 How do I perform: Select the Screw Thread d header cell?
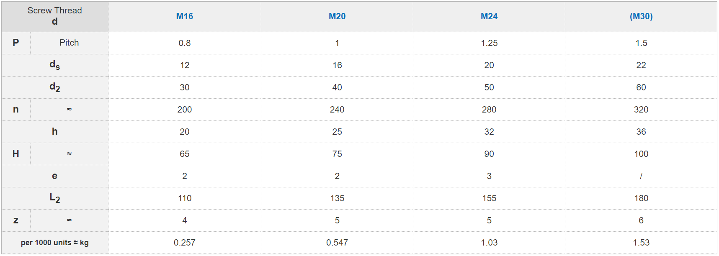55,16
